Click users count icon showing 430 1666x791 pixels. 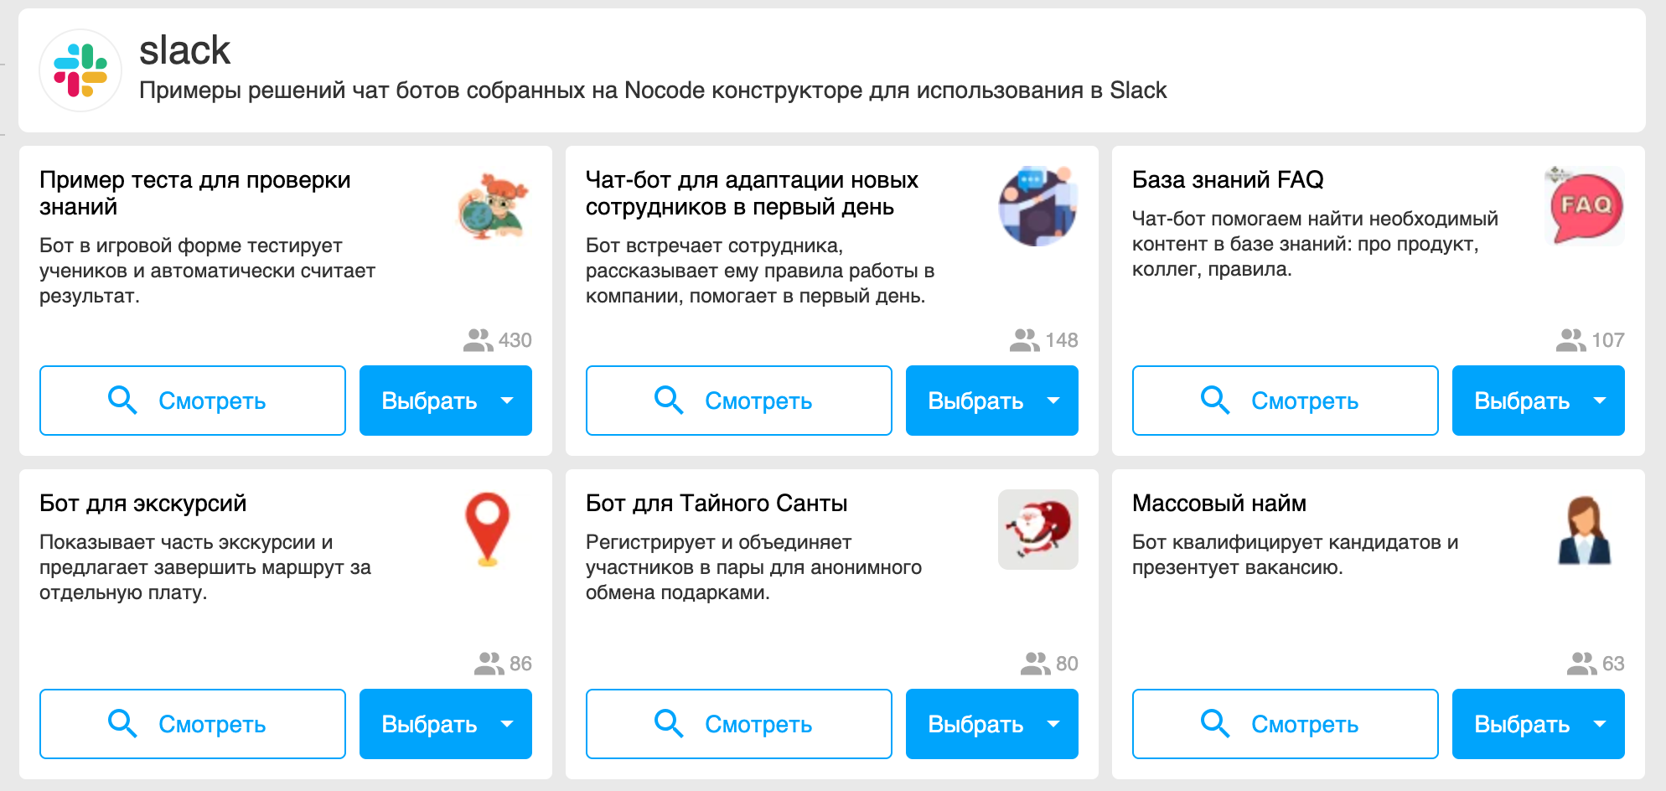point(479,340)
